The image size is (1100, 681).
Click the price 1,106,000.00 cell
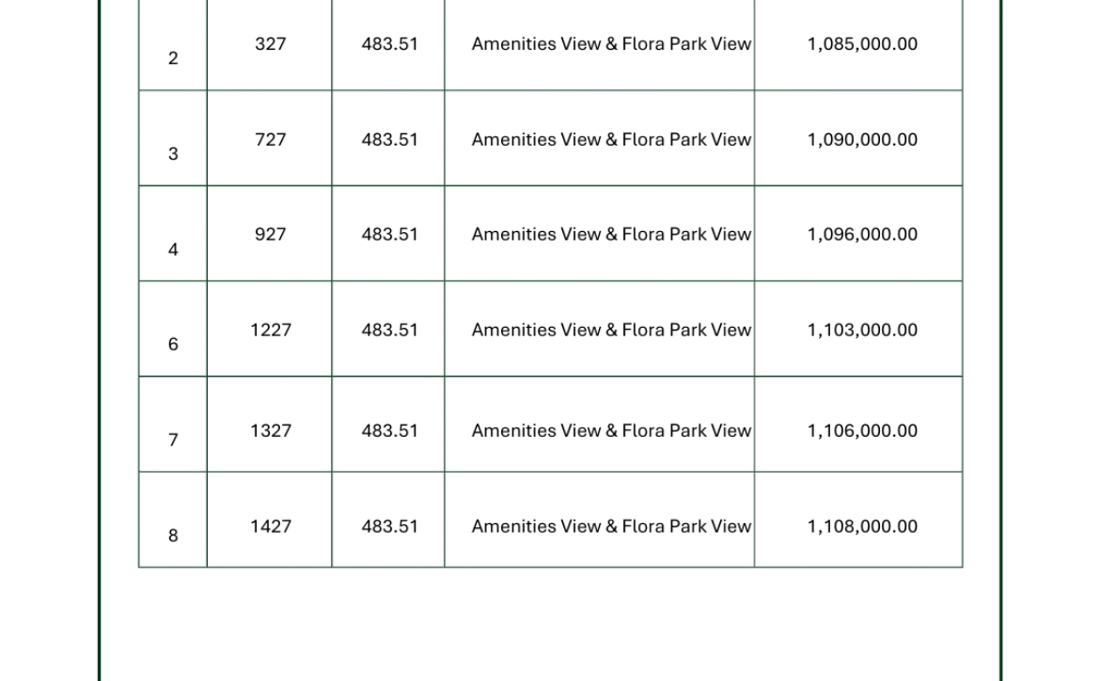858,425
